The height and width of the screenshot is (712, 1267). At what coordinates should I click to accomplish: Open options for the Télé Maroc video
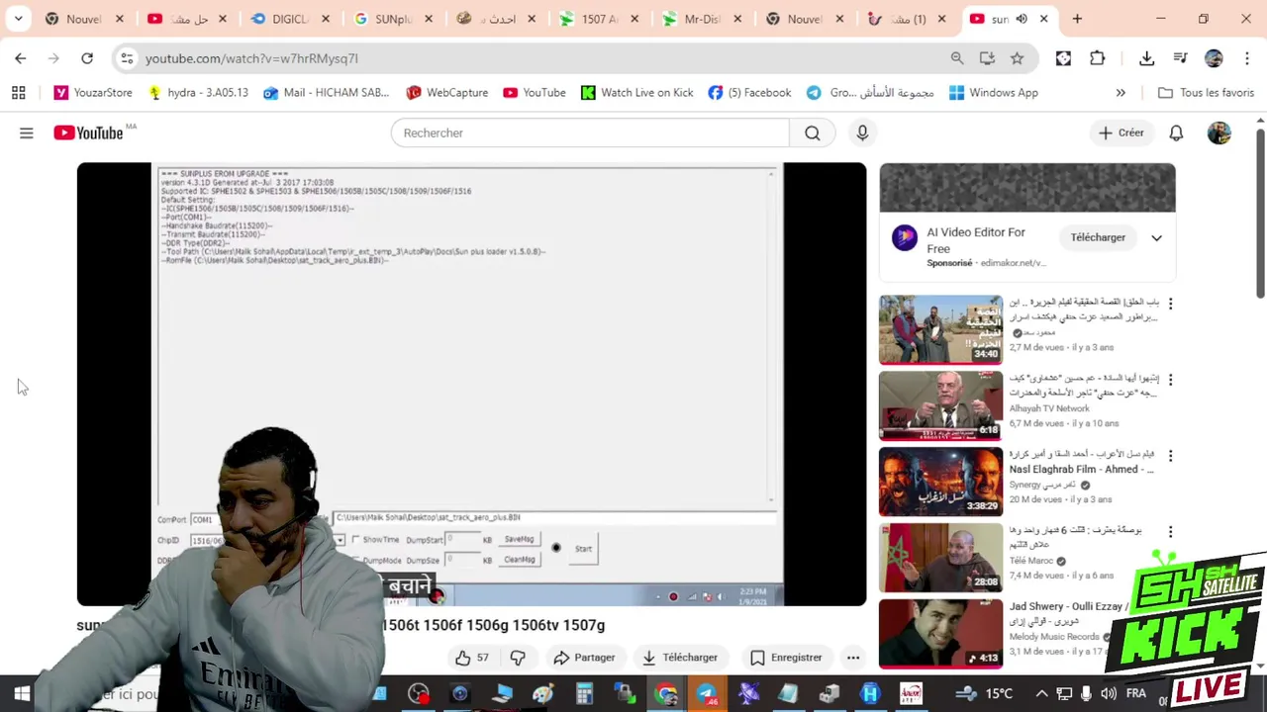(x=1170, y=532)
